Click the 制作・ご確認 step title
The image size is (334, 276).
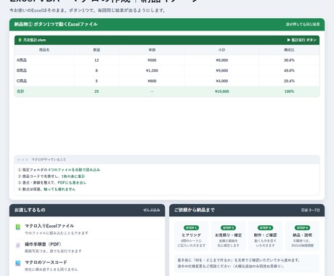(265, 235)
